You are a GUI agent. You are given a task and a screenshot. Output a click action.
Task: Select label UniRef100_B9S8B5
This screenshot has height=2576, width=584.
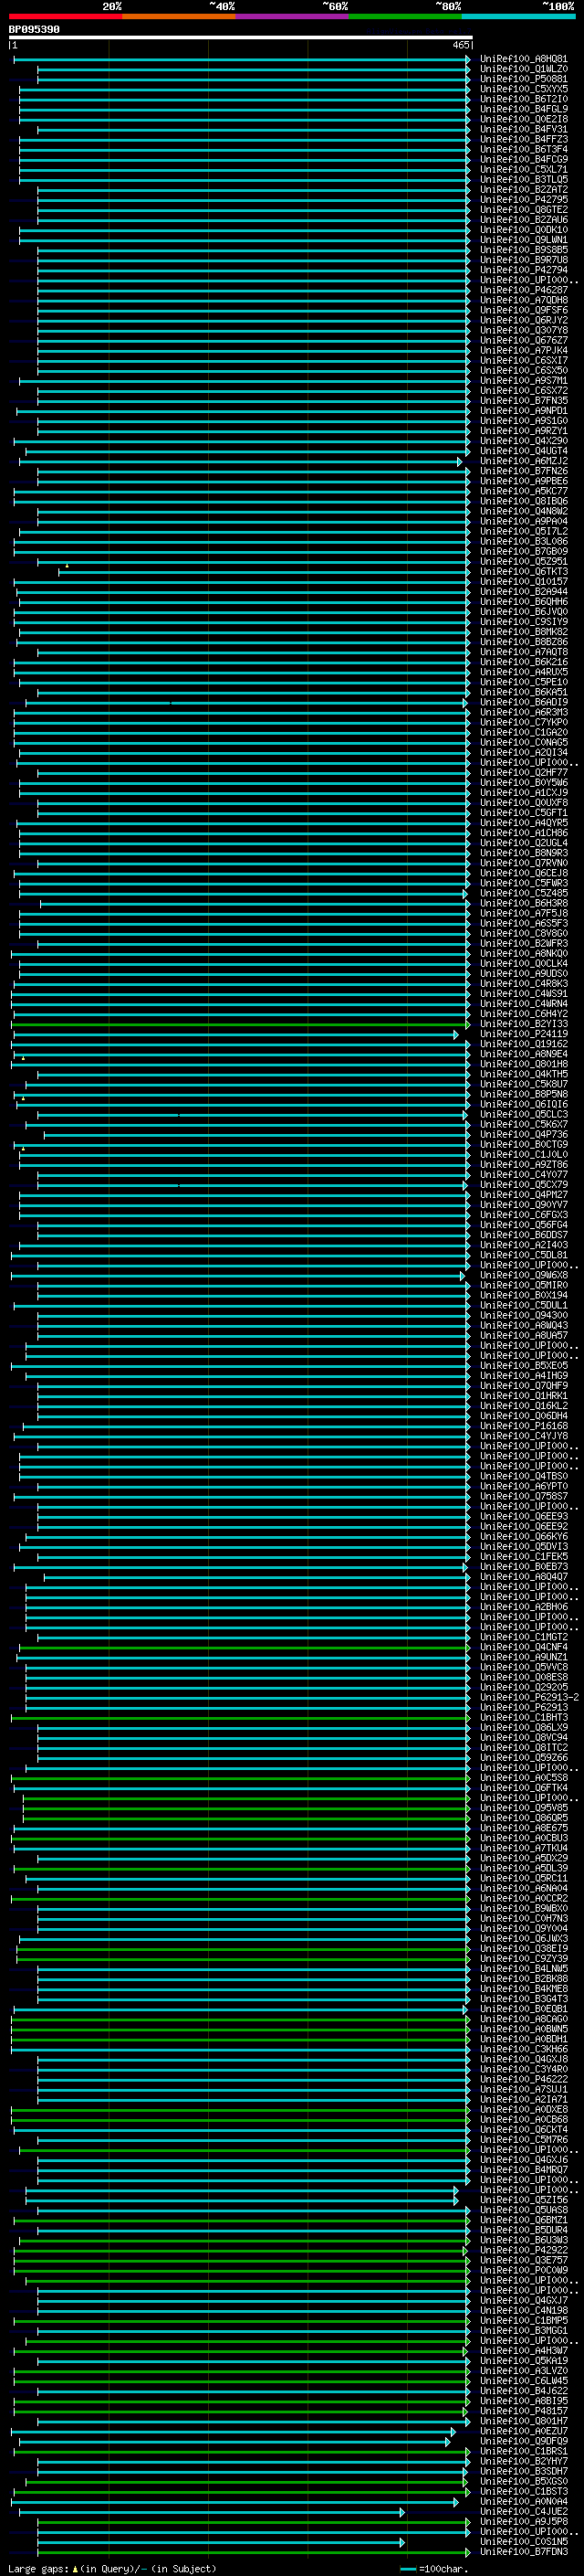[524, 250]
